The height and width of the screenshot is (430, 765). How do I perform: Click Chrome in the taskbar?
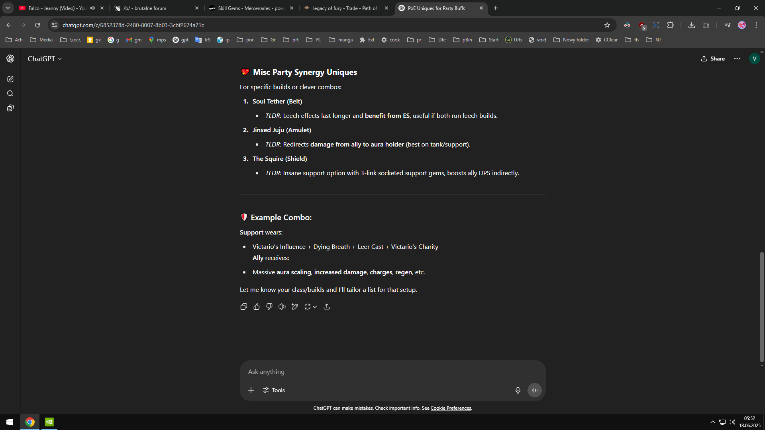click(x=30, y=422)
